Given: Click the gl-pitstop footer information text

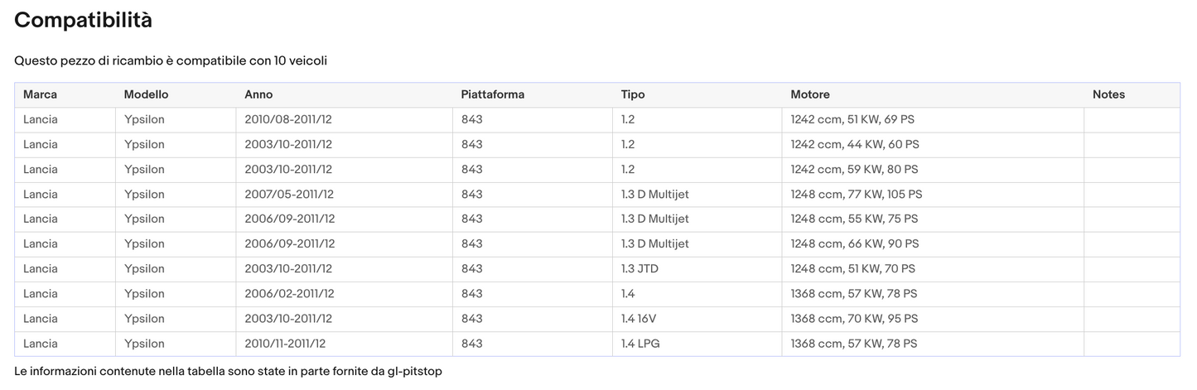Looking at the screenshot, I should (x=228, y=372).
